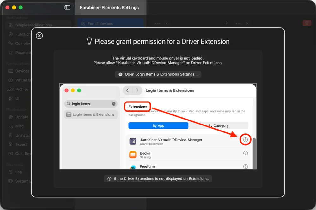316x210 pixels.
Task: Open Log section in the sidebar
Action: click(15, 172)
